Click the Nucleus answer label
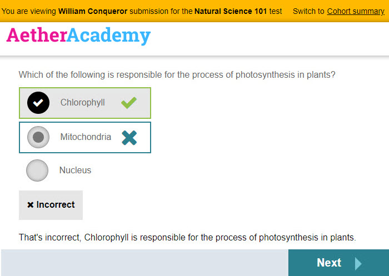Viewport: 389px width, 276px height. pyautogui.click(x=75, y=170)
